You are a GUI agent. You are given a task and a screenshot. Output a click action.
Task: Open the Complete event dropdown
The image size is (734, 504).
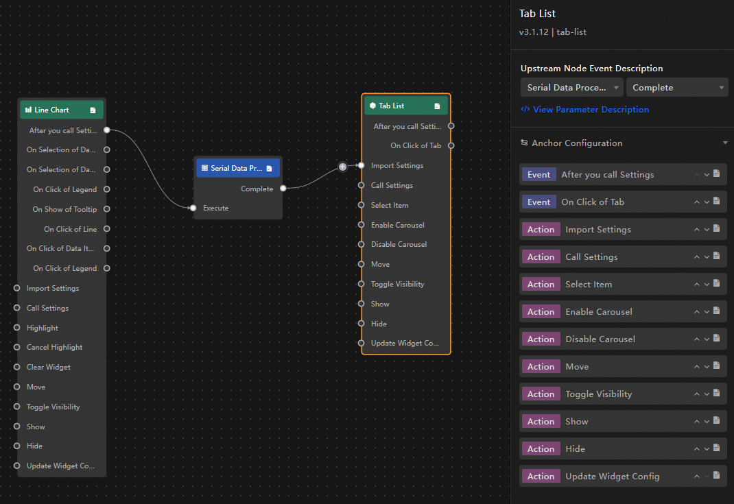pyautogui.click(x=677, y=88)
